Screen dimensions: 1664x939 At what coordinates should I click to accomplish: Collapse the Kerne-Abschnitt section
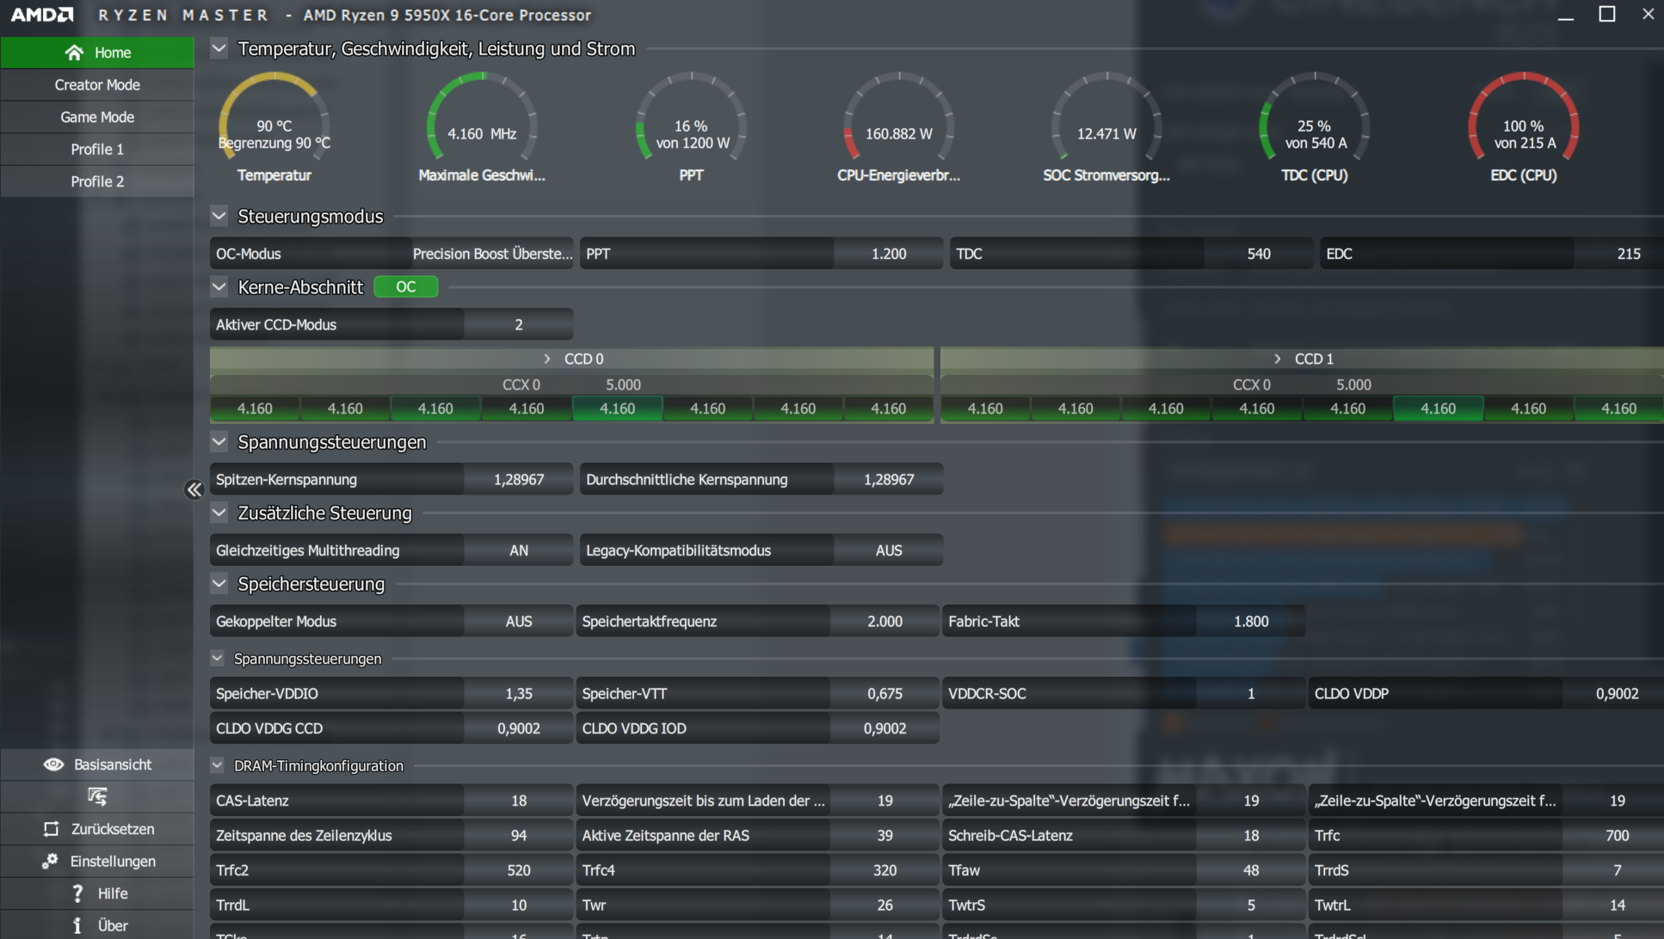click(x=219, y=287)
